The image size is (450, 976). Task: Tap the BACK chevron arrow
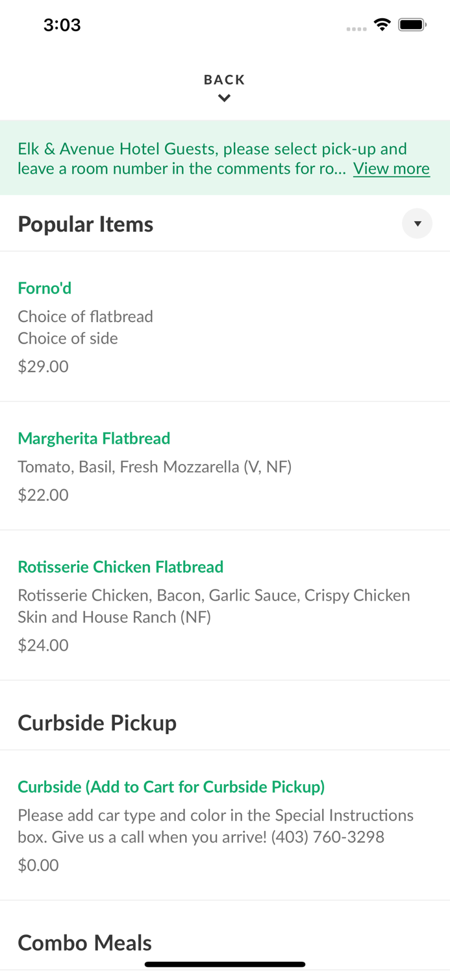point(224,98)
